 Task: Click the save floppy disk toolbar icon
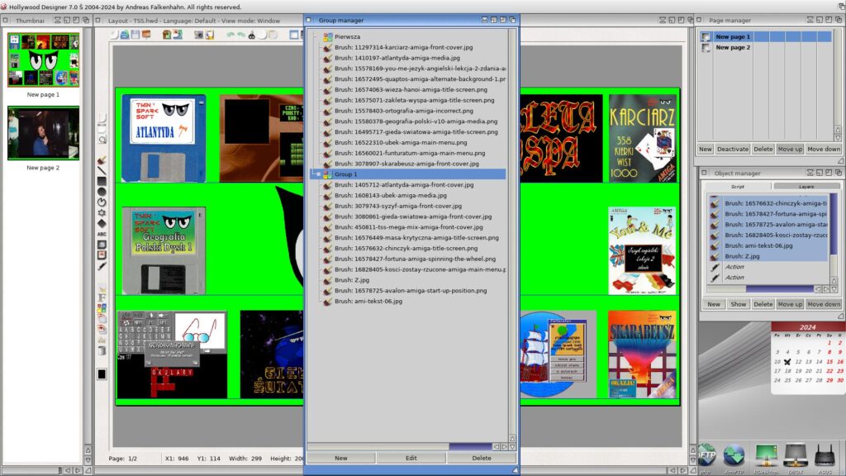(135, 35)
